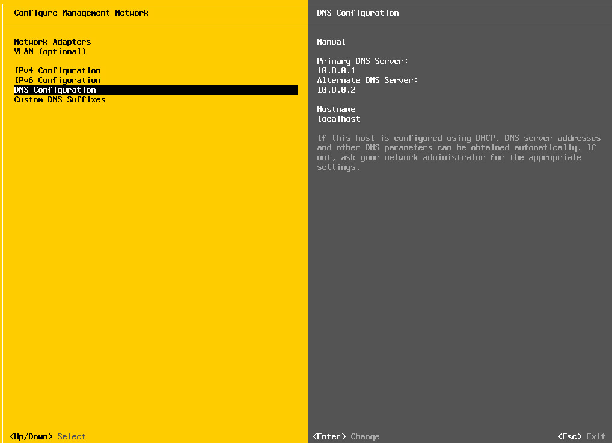Click the Alternate DNS Server label
612x443 pixels.
pyautogui.click(x=367, y=81)
